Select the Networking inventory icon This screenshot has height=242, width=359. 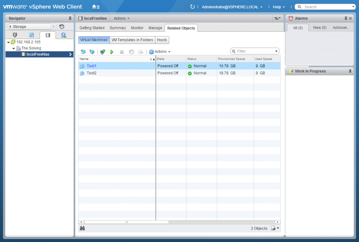pyautogui.click(x=63, y=35)
